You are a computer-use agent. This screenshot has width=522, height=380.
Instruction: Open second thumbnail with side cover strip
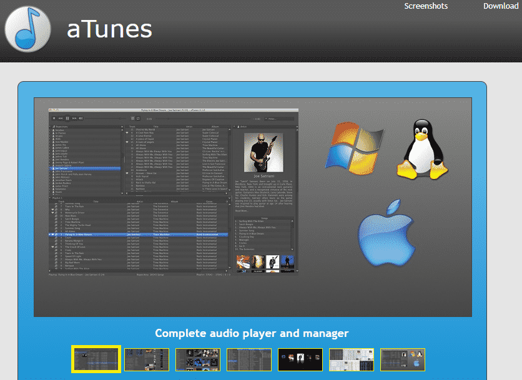[147, 359]
